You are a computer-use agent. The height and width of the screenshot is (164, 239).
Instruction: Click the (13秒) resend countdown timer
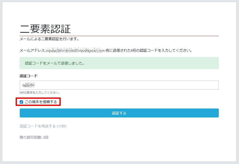pyautogui.click(x=61, y=126)
